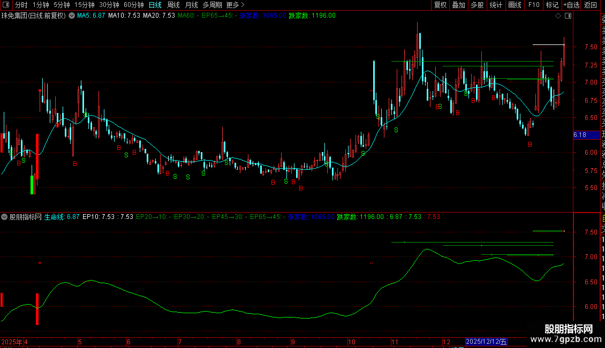
Task: Select the 30分钟 period
Action: (x=109, y=5)
